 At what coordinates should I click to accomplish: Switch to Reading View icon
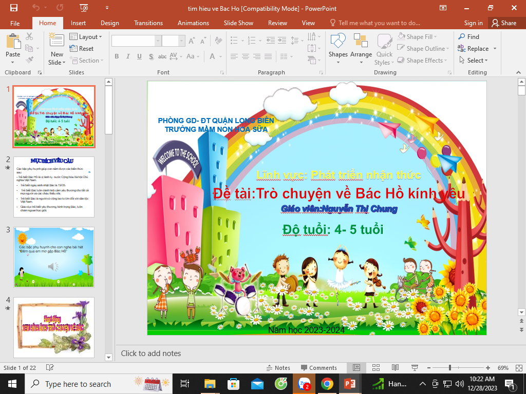click(395, 368)
